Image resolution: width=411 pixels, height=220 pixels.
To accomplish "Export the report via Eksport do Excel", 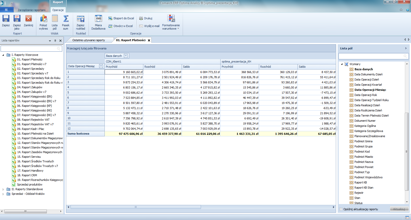I will pyautogui.click(x=121, y=18).
